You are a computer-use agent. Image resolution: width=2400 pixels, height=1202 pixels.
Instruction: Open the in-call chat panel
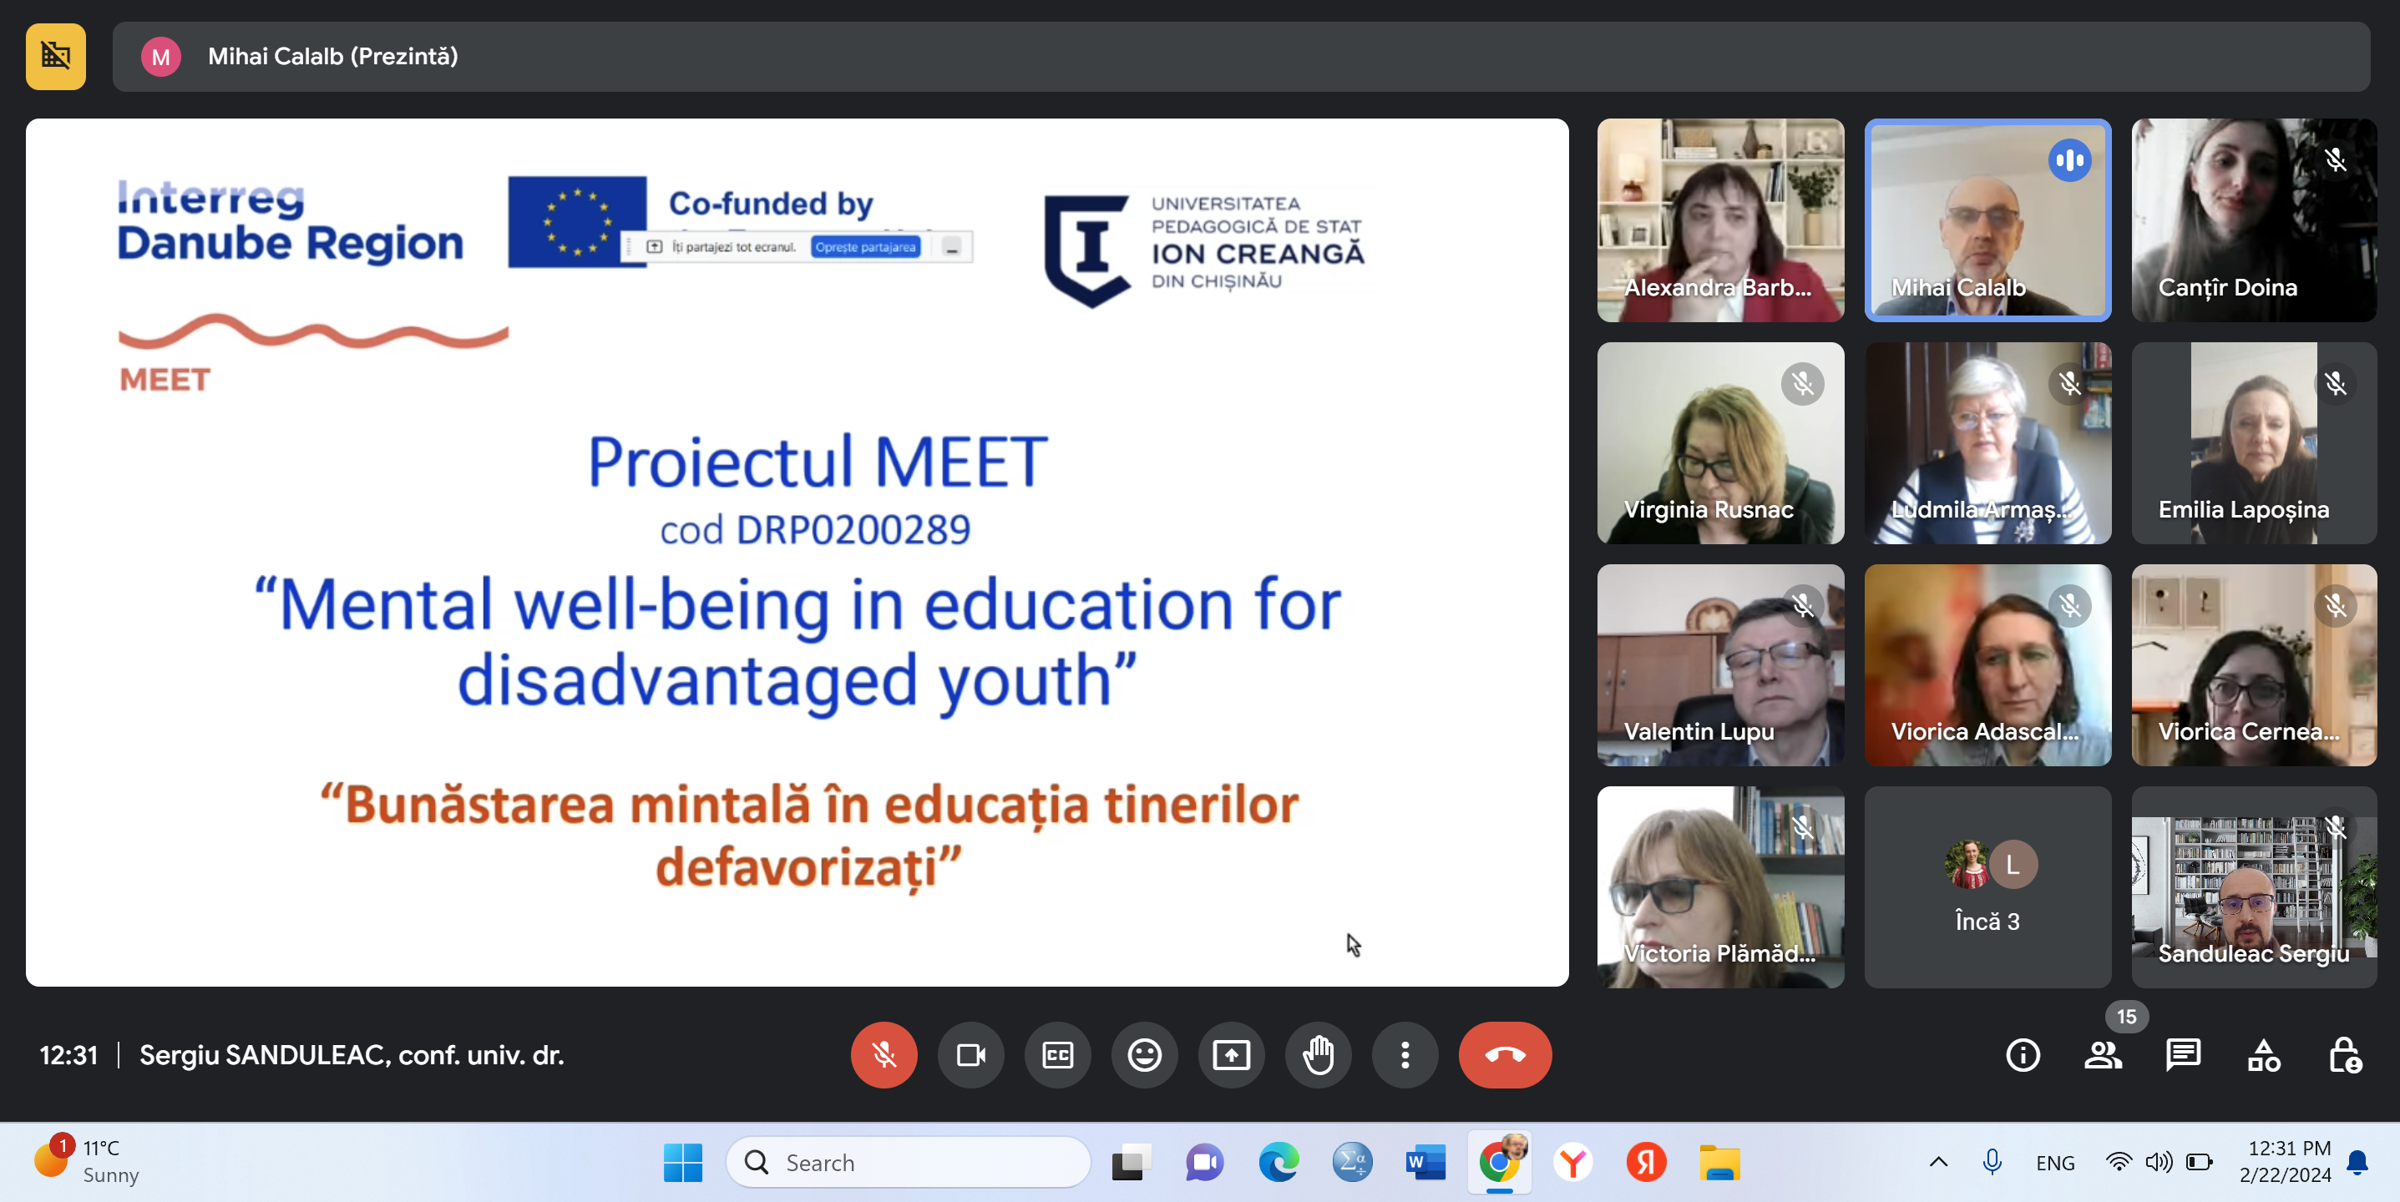2183,1055
